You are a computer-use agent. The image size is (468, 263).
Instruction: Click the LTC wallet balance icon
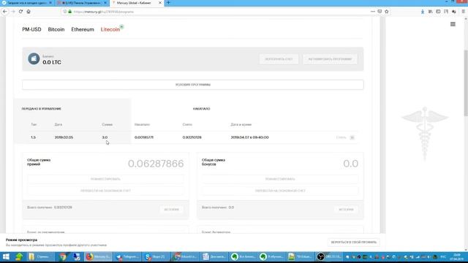pos(34,58)
